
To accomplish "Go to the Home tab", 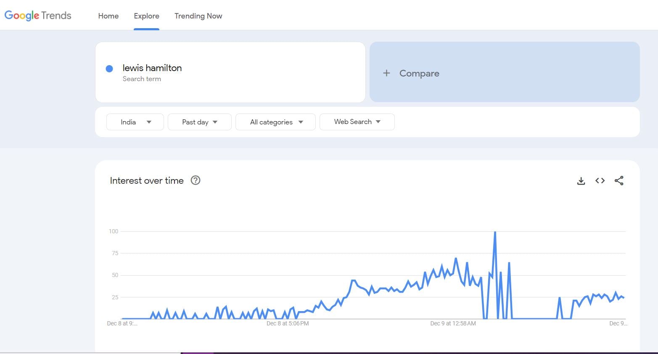I will click(108, 16).
